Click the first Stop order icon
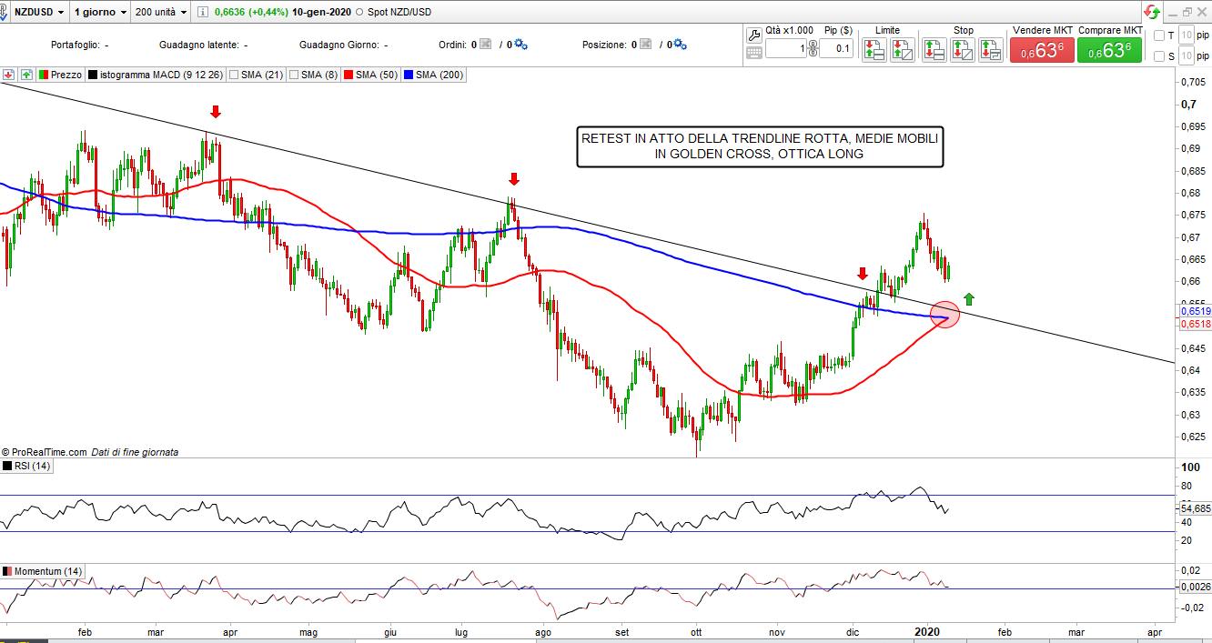1212x643 pixels. [x=934, y=50]
